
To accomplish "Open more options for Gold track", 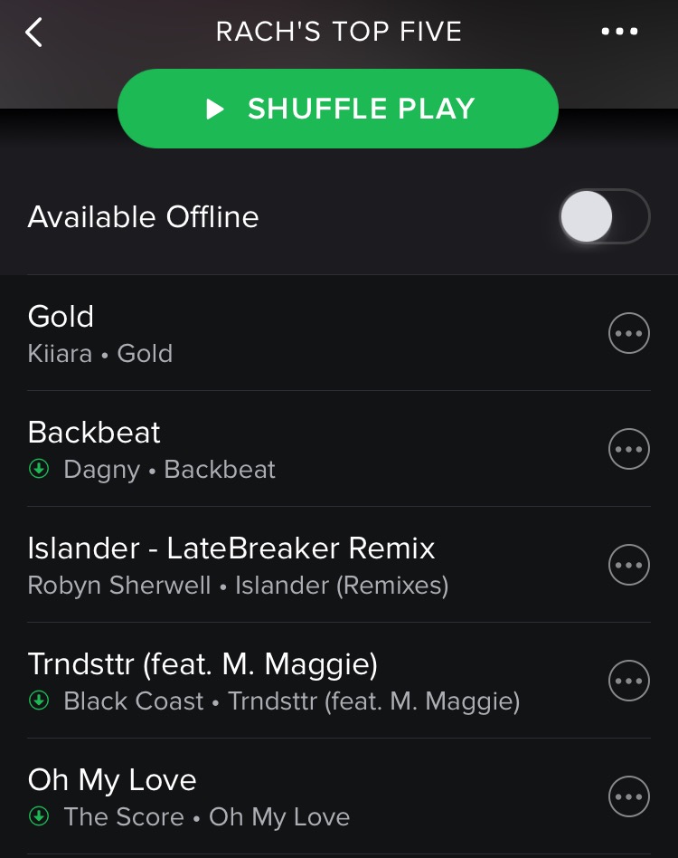I will pos(629,333).
